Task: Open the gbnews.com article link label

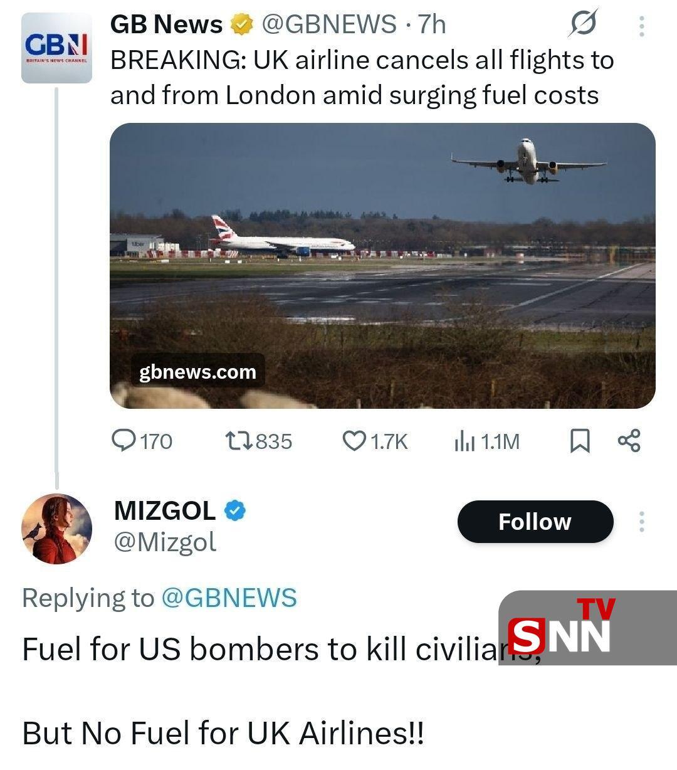Action: 197,372
